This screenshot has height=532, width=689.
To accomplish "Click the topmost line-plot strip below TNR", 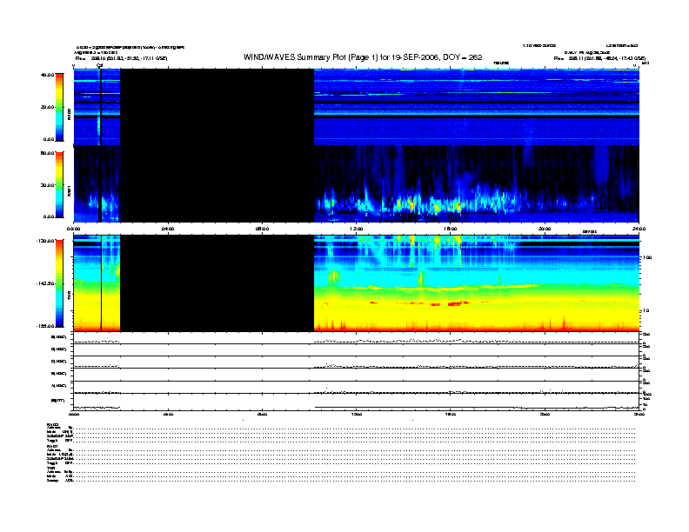I will 356,338.
